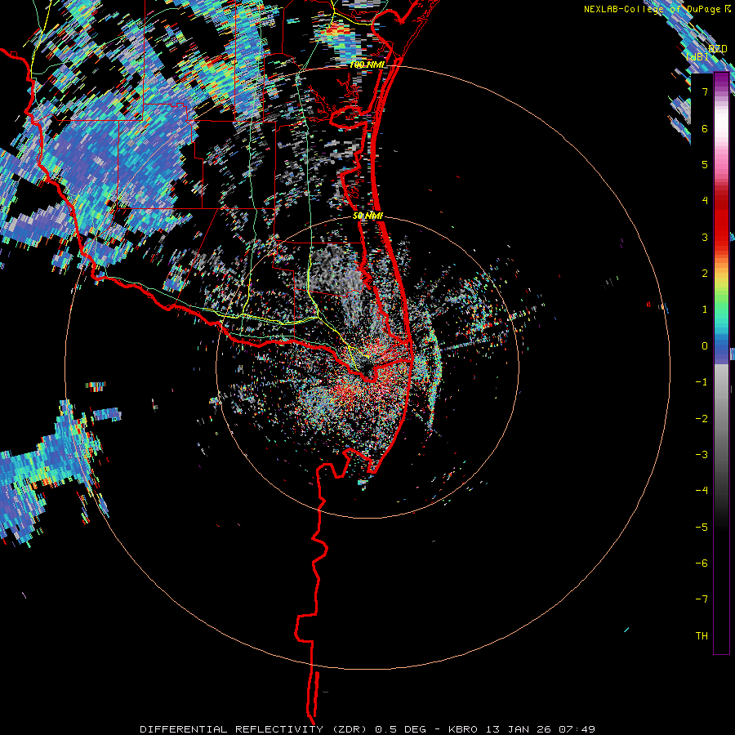
Task: Click the "-1" value on the color scale
Action: click(x=702, y=382)
